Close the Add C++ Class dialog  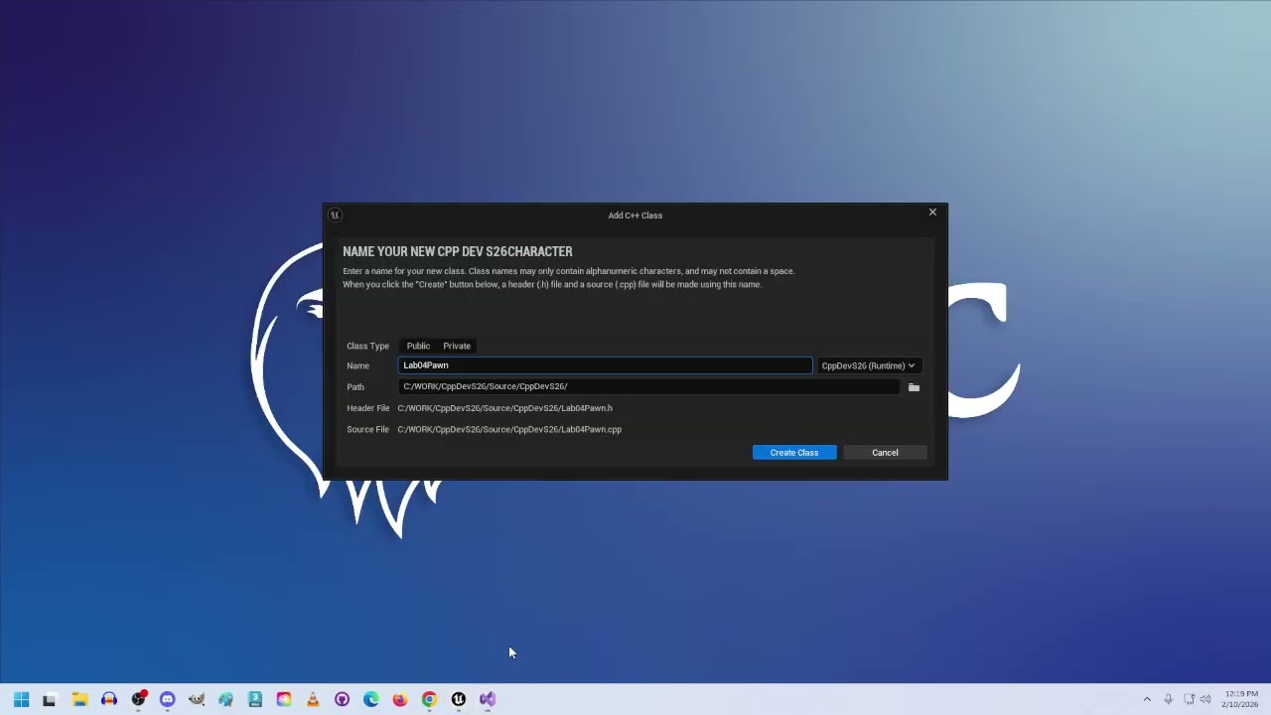coord(932,213)
